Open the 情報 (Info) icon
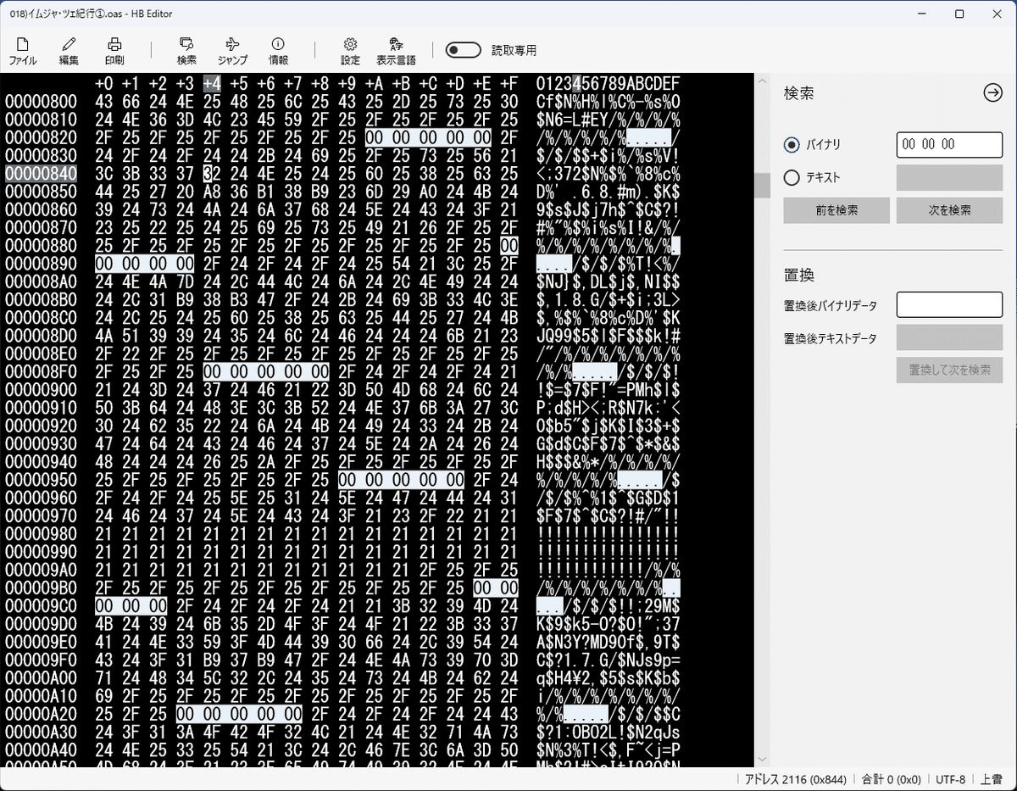This screenshot has height=791, width=1017. [278, 51]
